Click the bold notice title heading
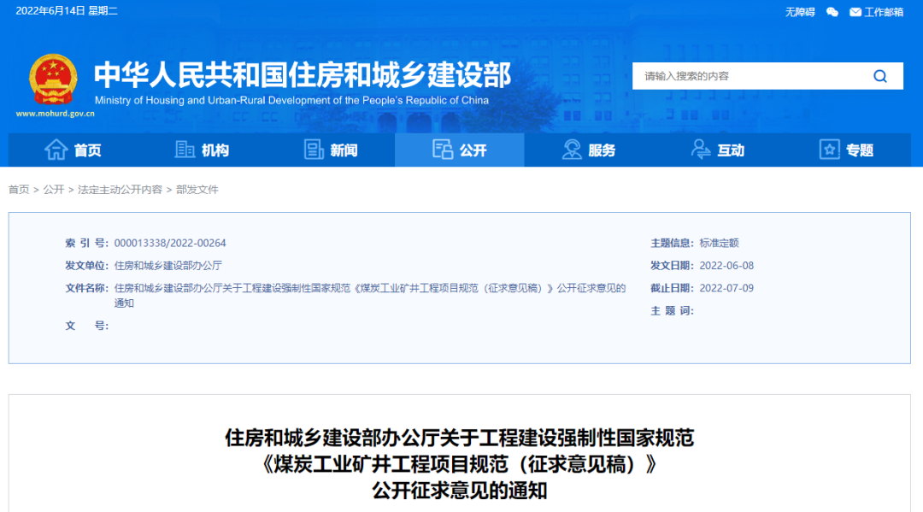This screenshot has height=512, width=923. [x=459, y=464]
